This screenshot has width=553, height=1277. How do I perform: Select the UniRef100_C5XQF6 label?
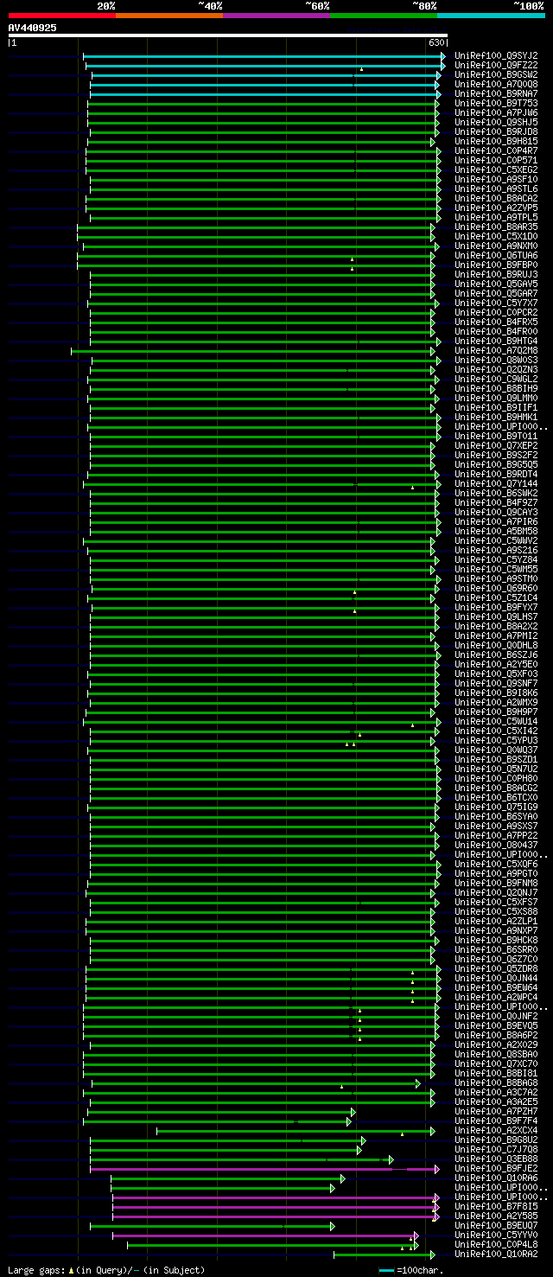496,864
